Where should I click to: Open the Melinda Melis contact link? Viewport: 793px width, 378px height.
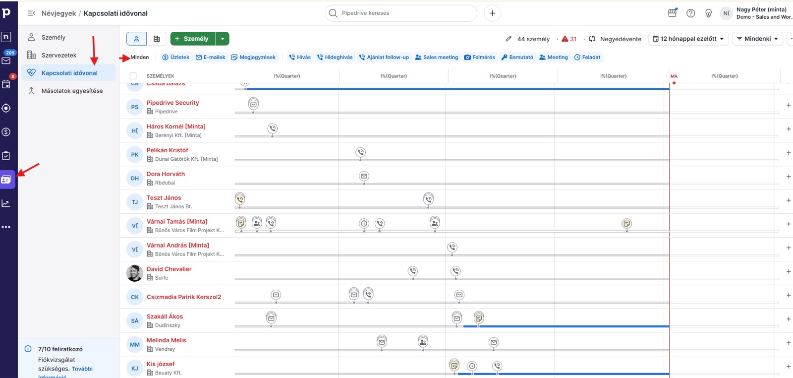pos(167,340)
